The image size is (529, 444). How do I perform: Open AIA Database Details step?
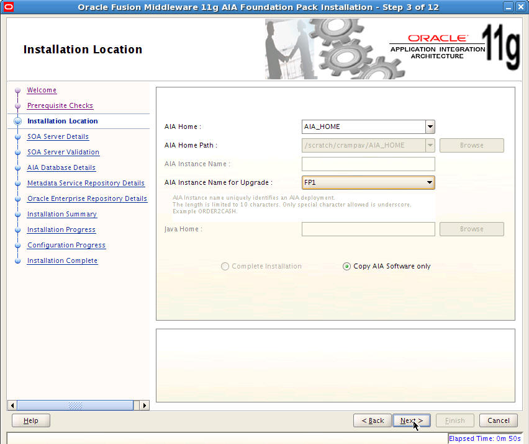pos(61,168)
